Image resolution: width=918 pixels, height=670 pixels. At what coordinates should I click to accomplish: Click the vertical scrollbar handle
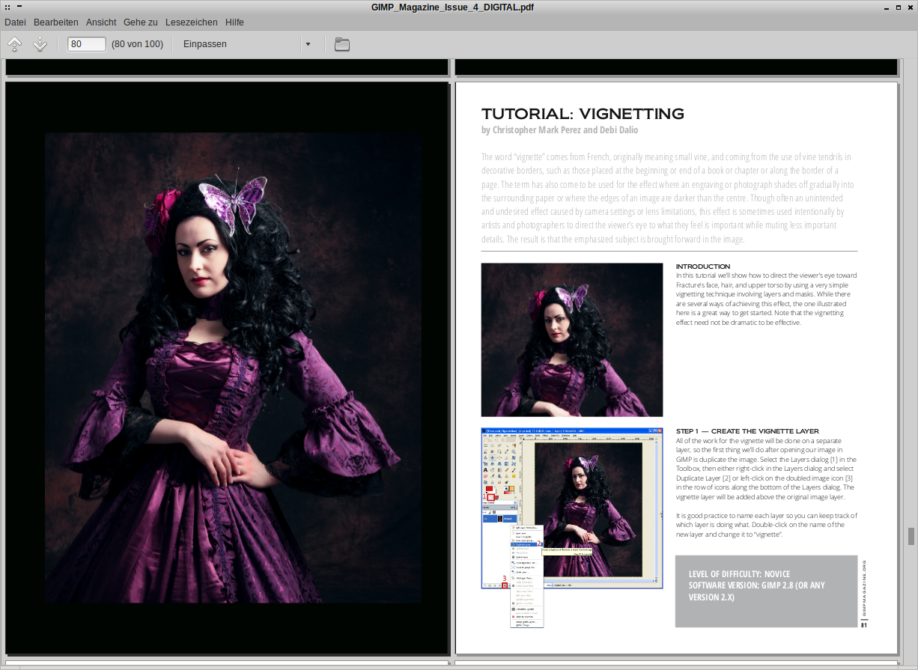pos(911,536)
